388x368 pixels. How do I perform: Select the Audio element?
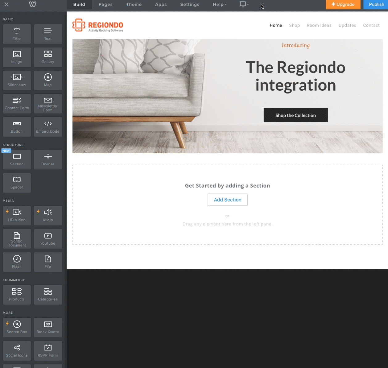[48, 216]
